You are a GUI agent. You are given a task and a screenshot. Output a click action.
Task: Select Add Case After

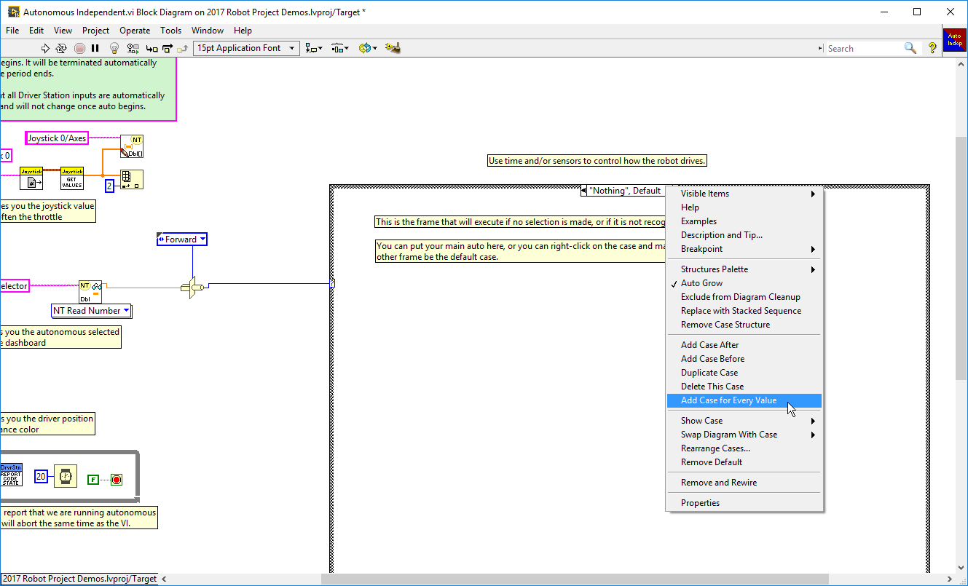click(x=744, y=345)
